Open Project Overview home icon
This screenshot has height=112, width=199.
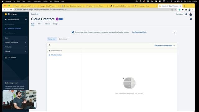pyautogui.click(x=6, y=19)
